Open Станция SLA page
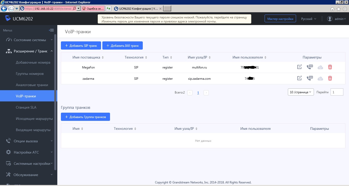Viewport: 349px width, 186px height. point(26,107)
